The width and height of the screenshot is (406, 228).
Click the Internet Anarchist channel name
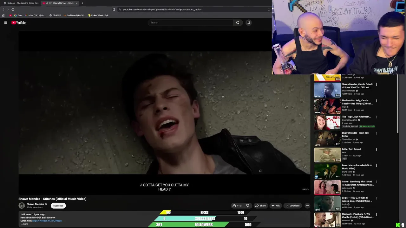pyautogui.click(x=350, y=120)
